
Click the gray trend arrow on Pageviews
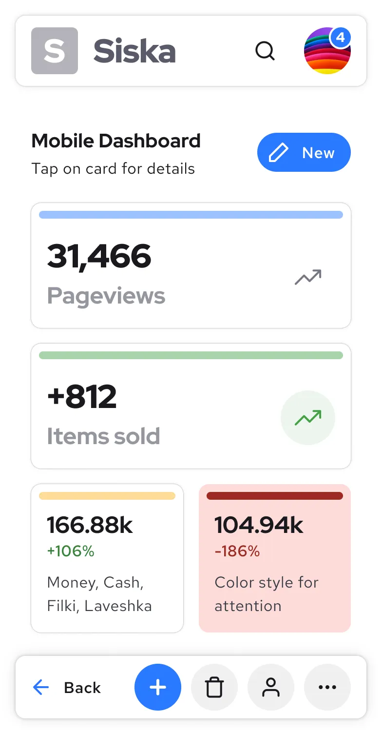pos(308,277)
